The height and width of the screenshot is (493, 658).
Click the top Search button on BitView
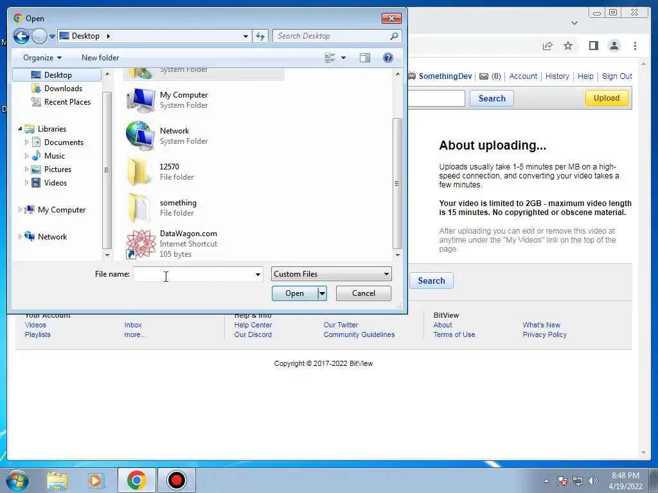tap(492, 98)
